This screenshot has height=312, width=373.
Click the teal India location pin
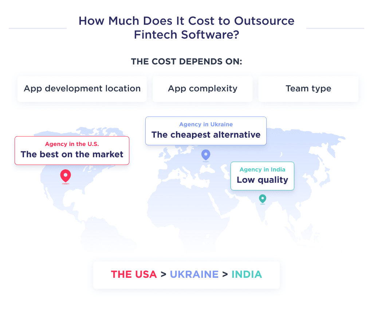[262, 199]
